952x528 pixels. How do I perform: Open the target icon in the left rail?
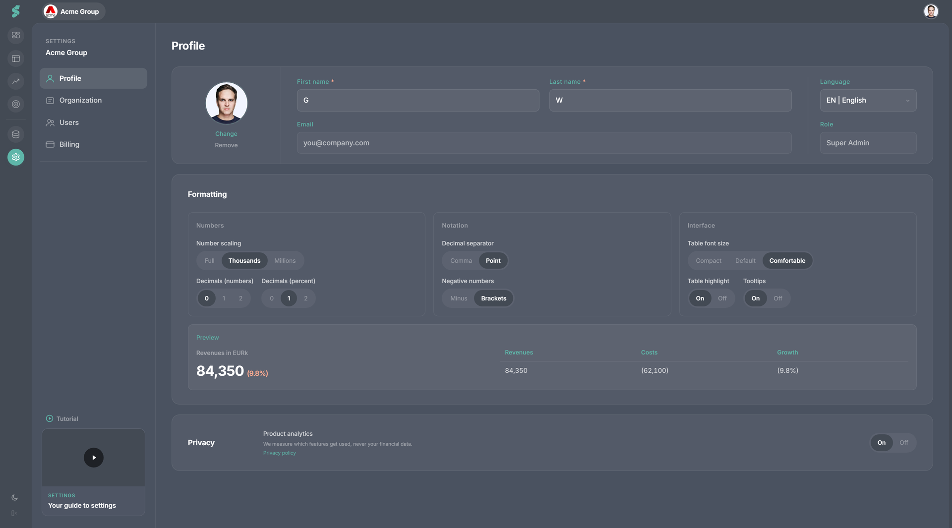(x=16, y=104)
